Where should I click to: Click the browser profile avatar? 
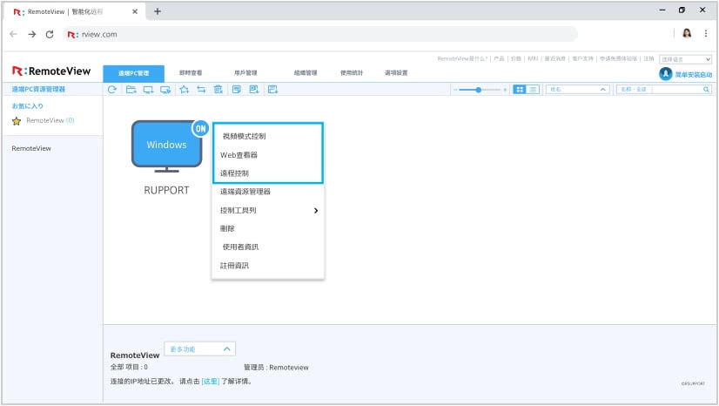point(687,33)
